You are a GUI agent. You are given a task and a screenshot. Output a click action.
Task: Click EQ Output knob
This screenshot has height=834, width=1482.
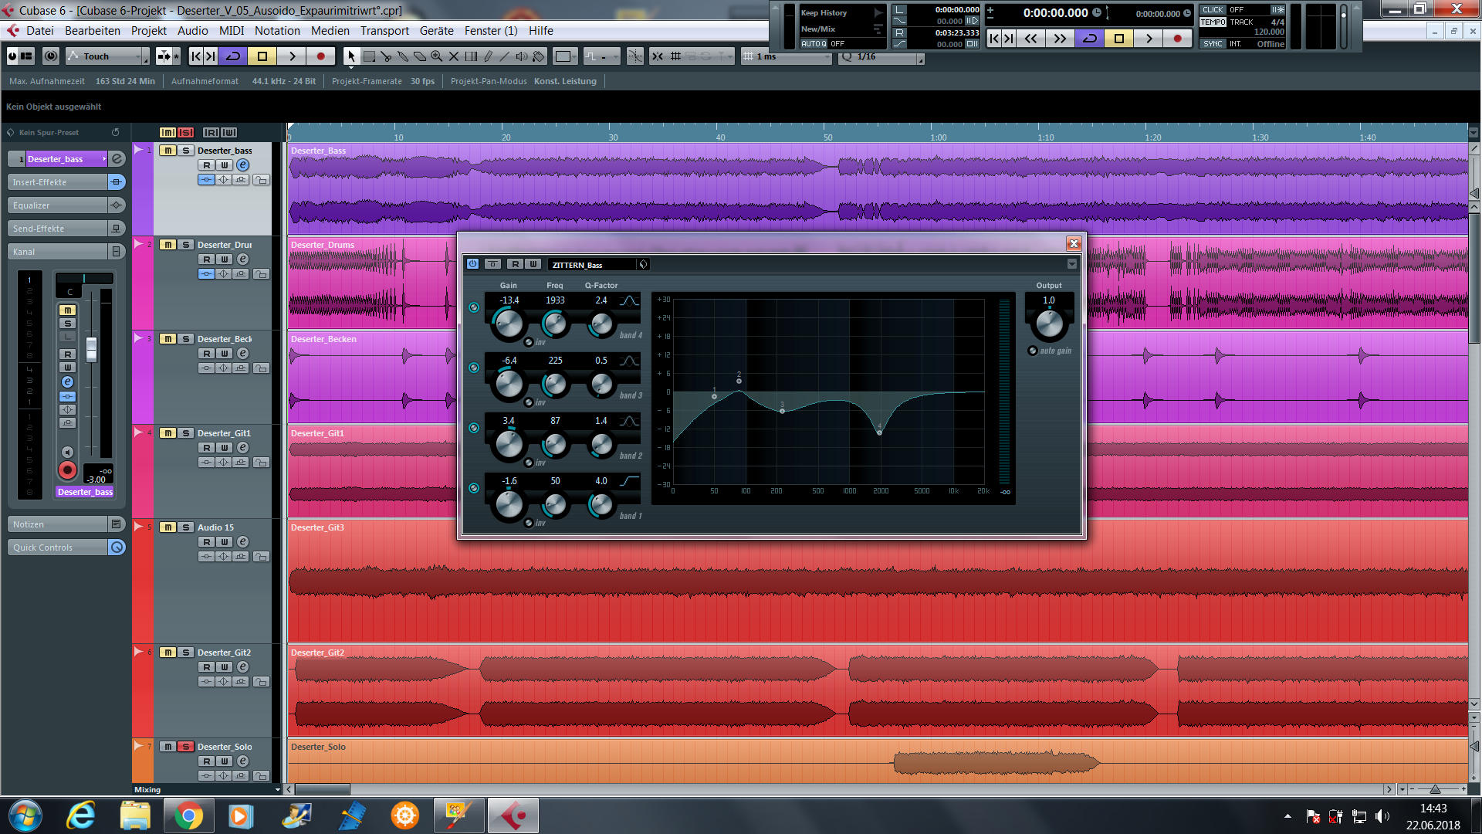click(1049, 324)
